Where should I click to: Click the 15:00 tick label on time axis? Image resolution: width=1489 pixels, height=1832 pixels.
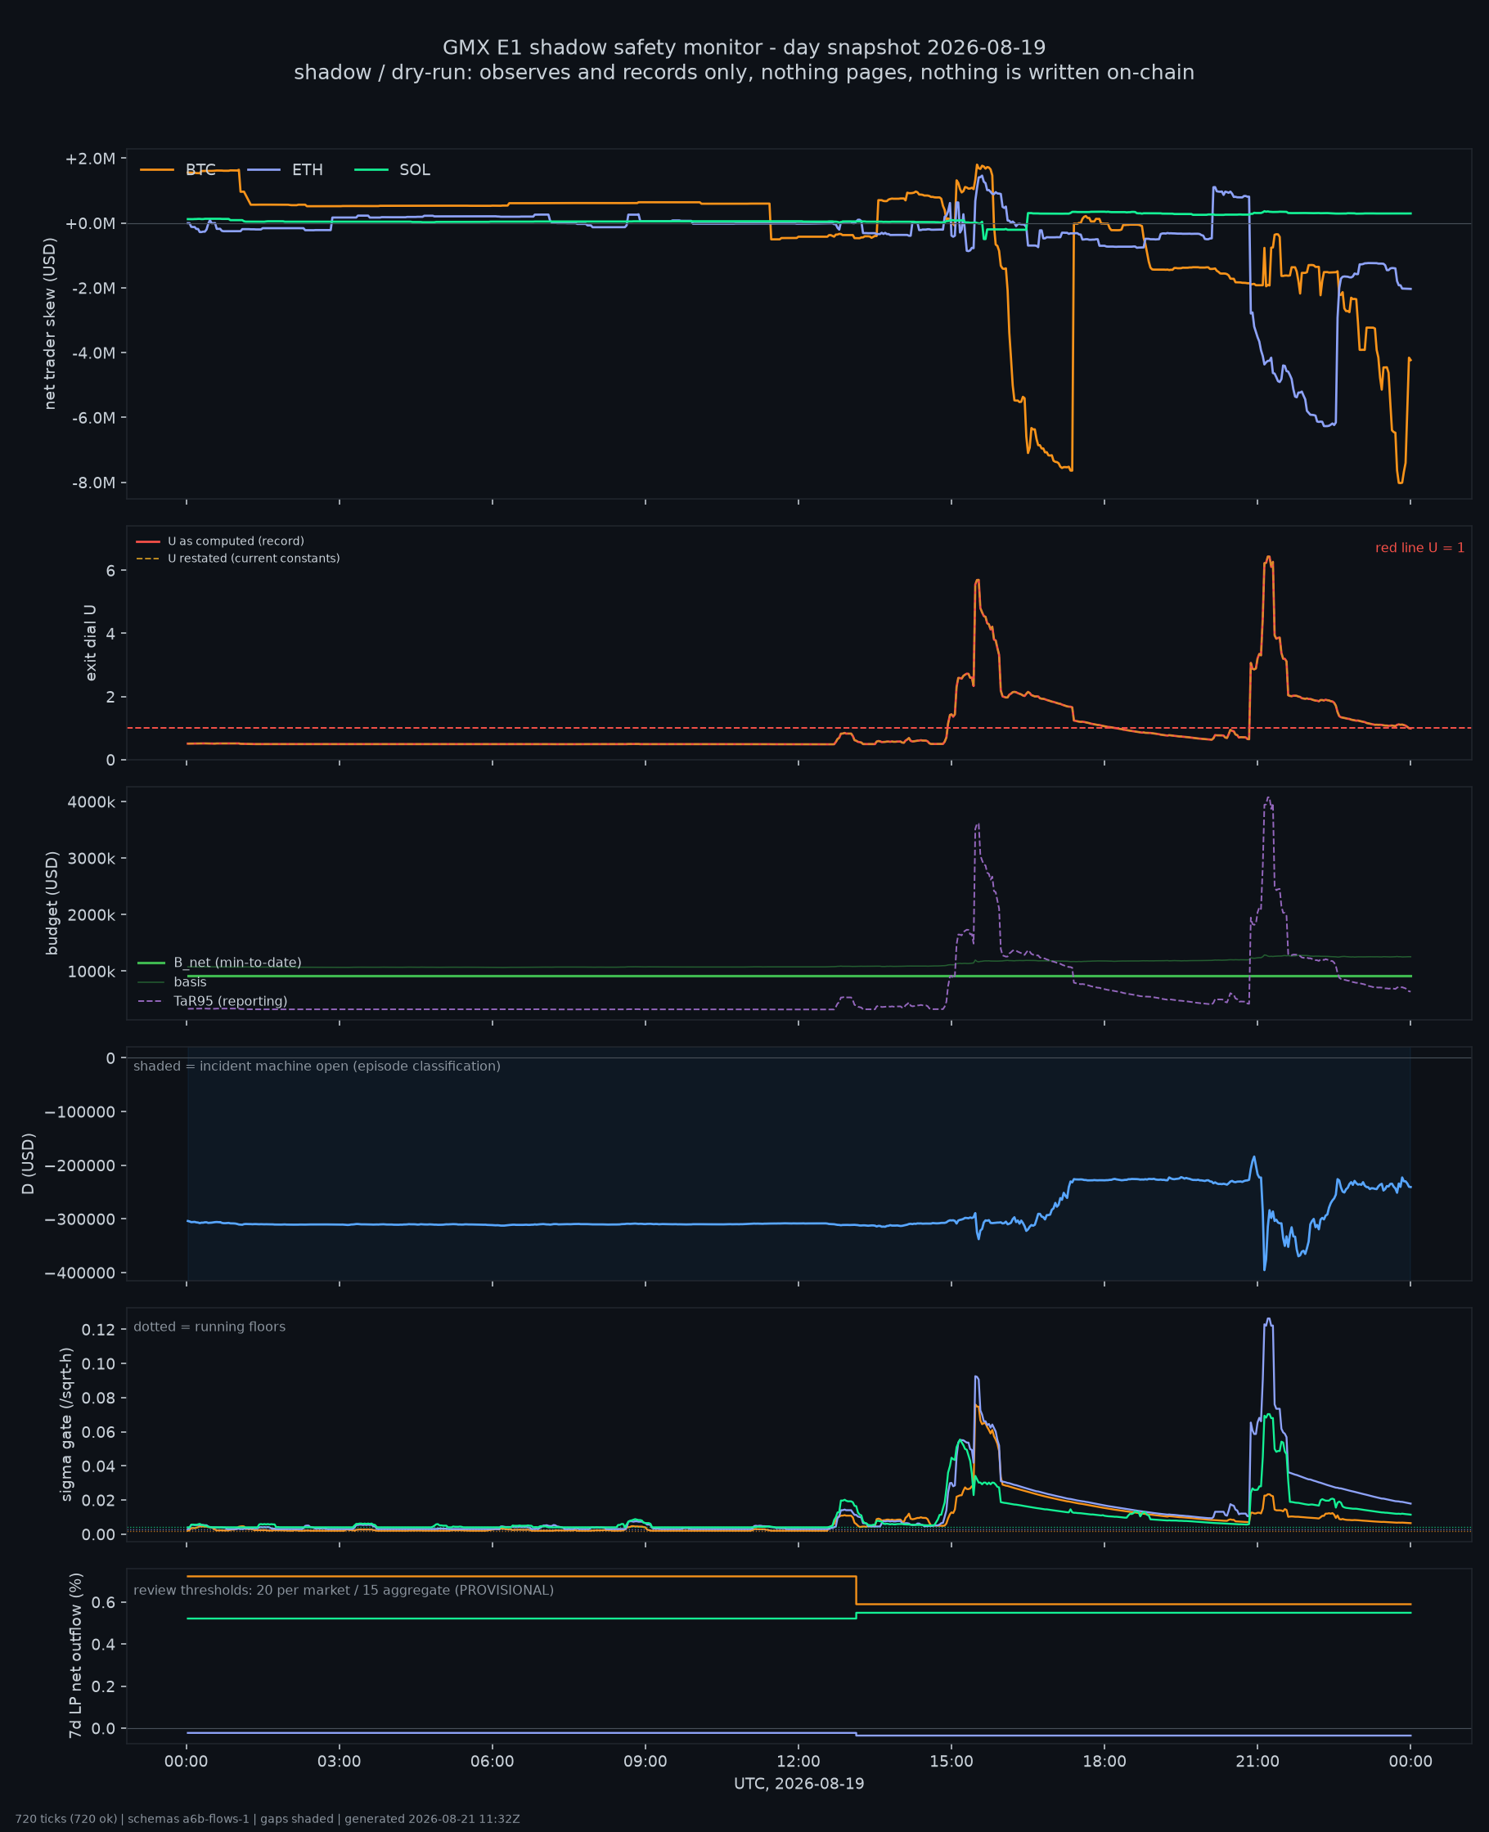point(951,1761)
